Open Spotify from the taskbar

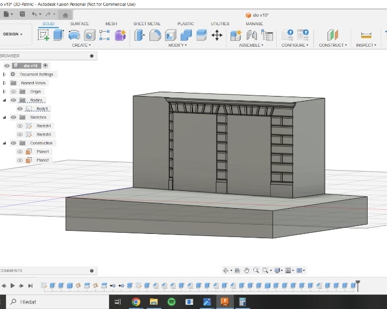(171, 301)
